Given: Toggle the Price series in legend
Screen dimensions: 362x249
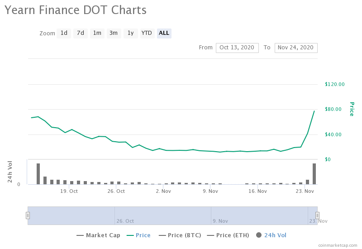Looking at the screenshot, I should click(138, 235).
